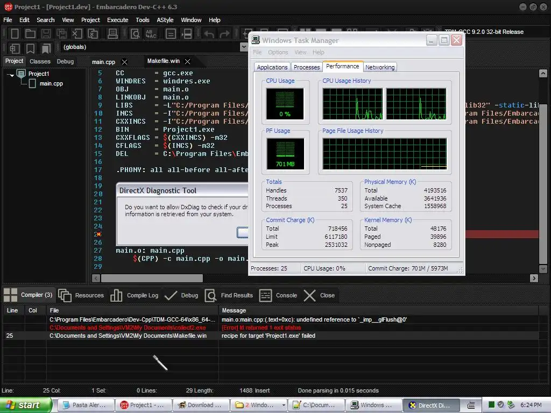This screenshot has height=413, width=551.
Task: Click the Resources panel icon
Action: pyautogui.click(x=65, y=295)
